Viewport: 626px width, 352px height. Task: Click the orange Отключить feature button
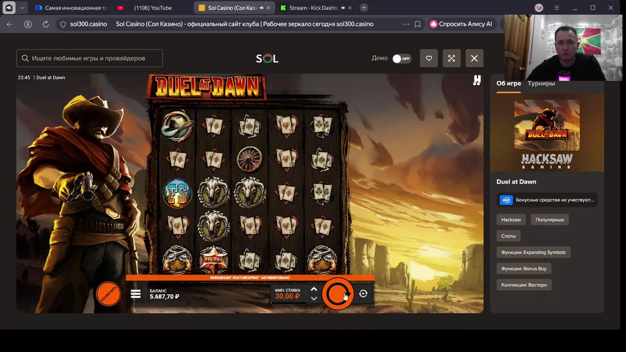109,294
